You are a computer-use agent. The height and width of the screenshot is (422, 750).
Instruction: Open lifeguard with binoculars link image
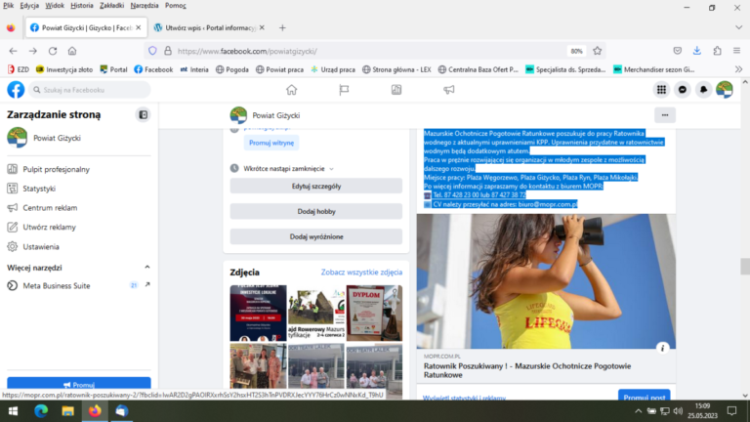coord(546,281)
